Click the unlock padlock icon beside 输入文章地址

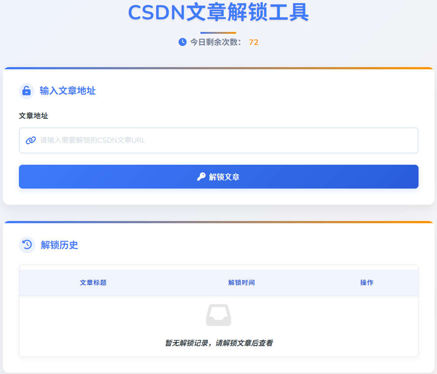pyautogui.click(x=27, y=91)
